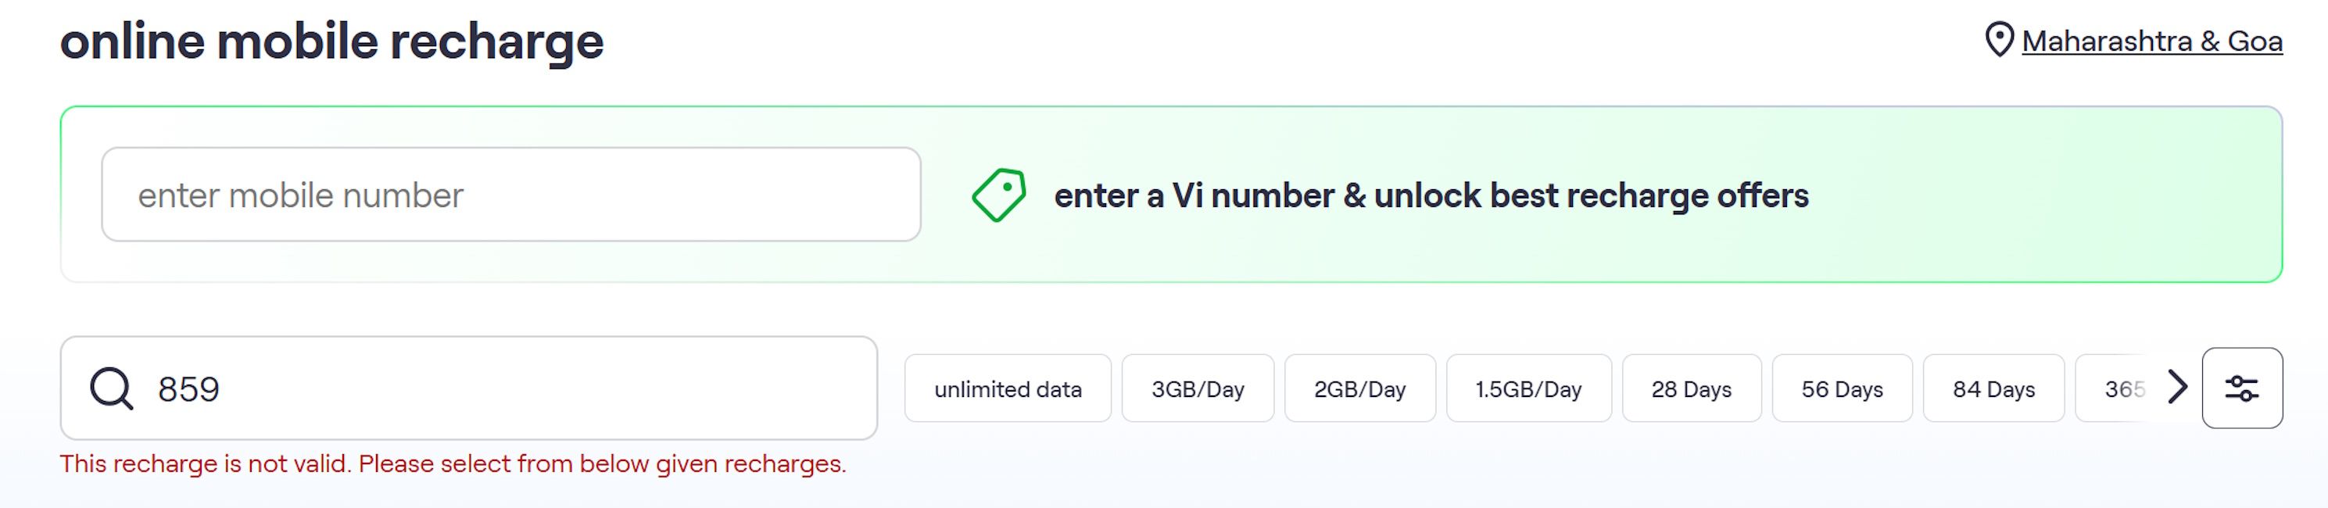Open the Maharashtra & Goa circle link
This screenshot has width=2328, height=508.
coord(2152,41)
